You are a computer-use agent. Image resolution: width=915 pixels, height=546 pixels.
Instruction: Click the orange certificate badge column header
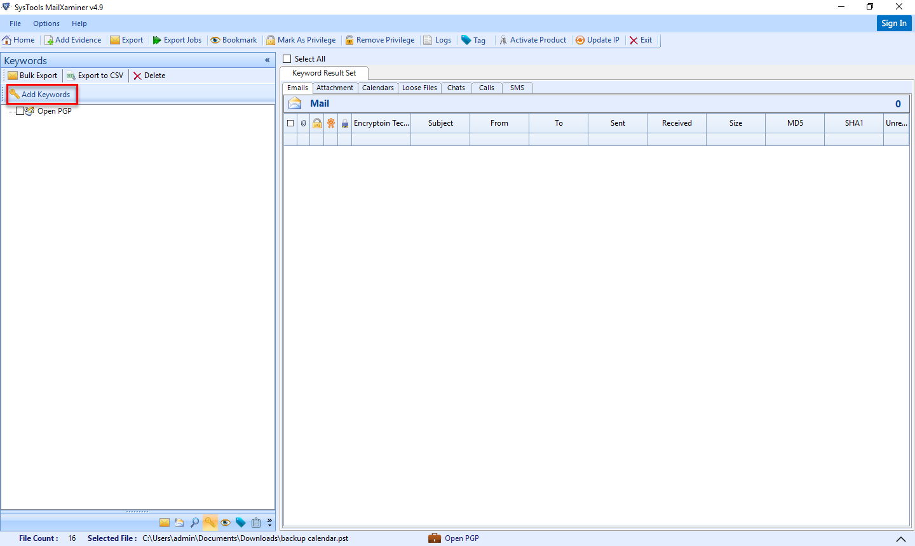click(x=331, y=123)
